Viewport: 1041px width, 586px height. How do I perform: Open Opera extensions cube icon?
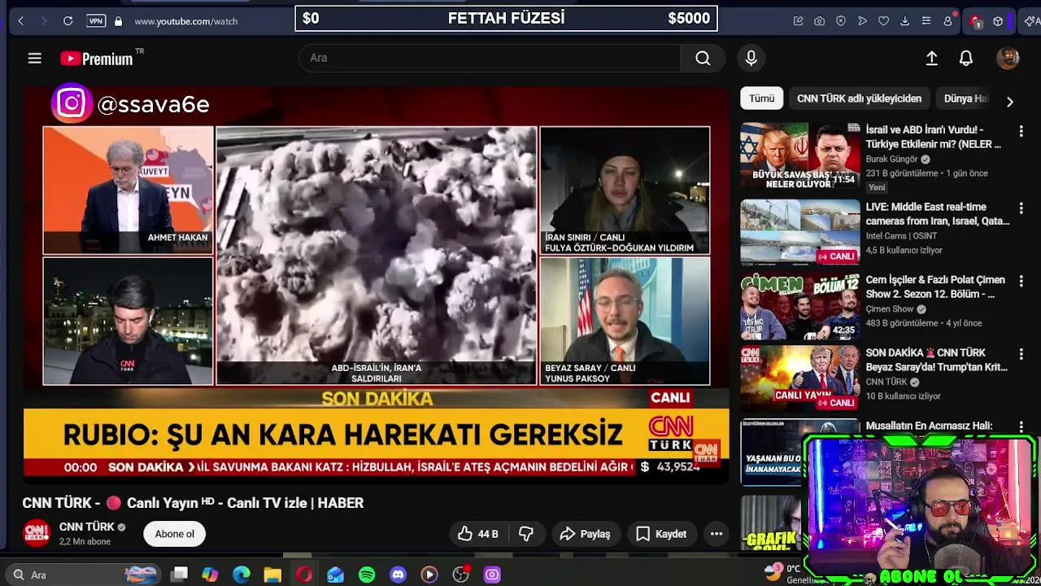(998, 21)
